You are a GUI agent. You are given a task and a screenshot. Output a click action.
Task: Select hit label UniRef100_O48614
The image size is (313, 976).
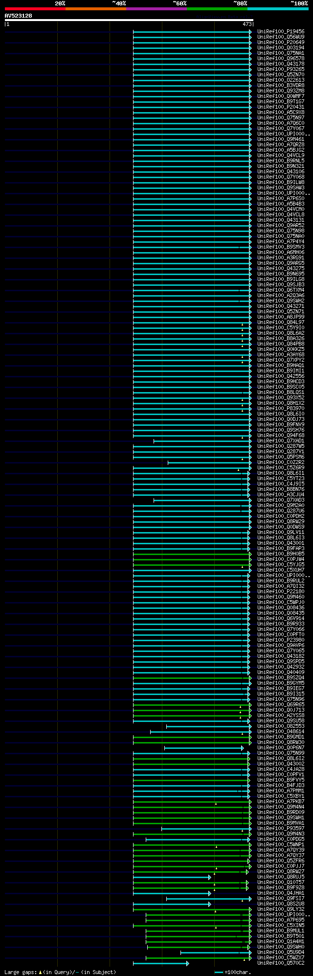pos(281,731)
